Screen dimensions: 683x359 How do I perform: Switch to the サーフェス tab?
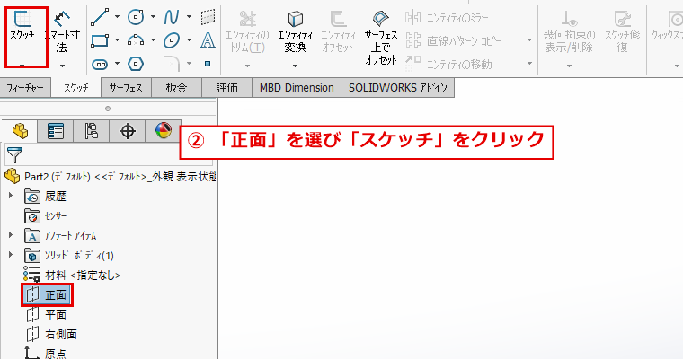click(126, 88)
